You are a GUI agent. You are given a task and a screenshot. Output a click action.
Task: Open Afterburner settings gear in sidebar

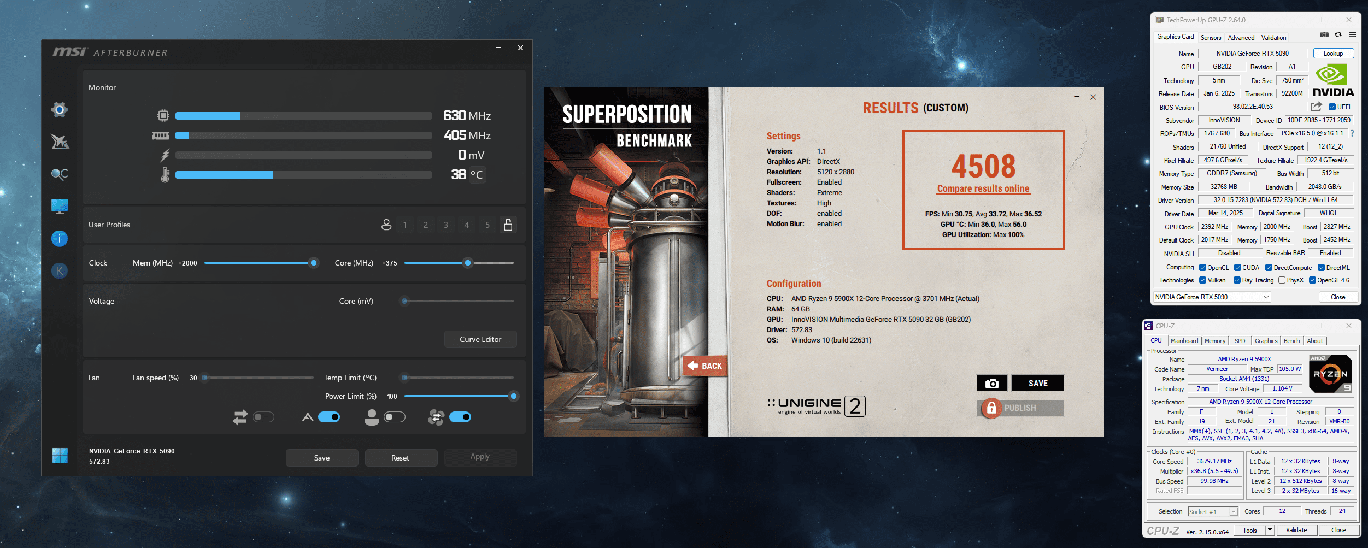coord(60,110)
